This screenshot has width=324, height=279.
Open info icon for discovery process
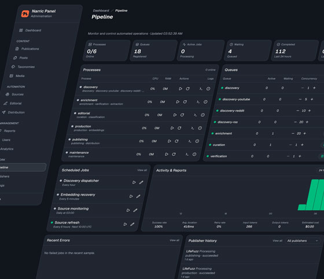click(x=208, y=89)
